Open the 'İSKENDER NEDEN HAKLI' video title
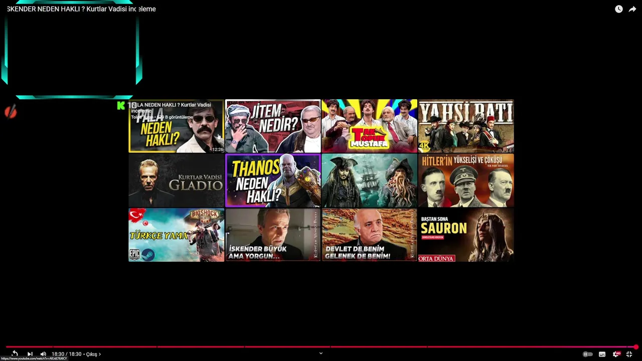Screen dimensions: 642x361 tap(81, 9)
